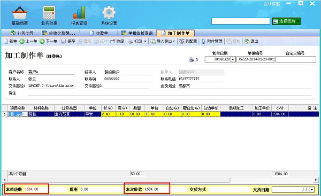
Task: Open the 基础档案 basket icon
Action: pos(20,15)
